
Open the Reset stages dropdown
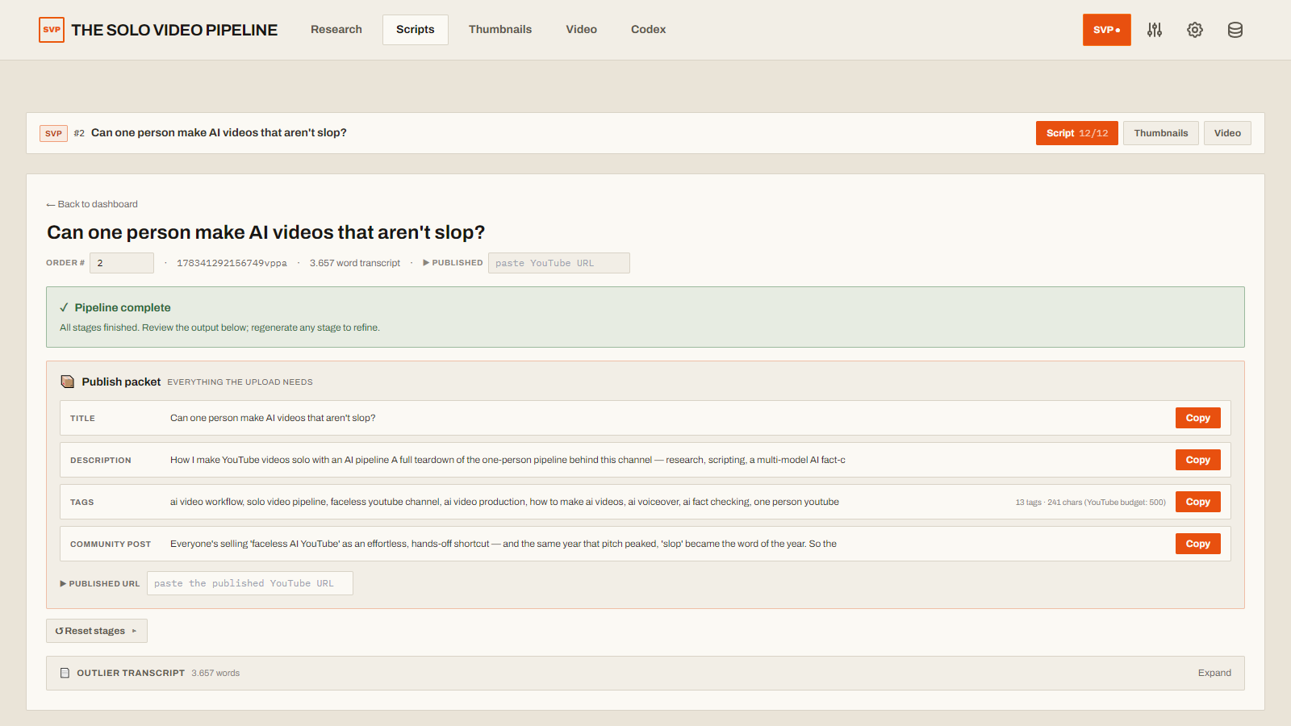97,631
